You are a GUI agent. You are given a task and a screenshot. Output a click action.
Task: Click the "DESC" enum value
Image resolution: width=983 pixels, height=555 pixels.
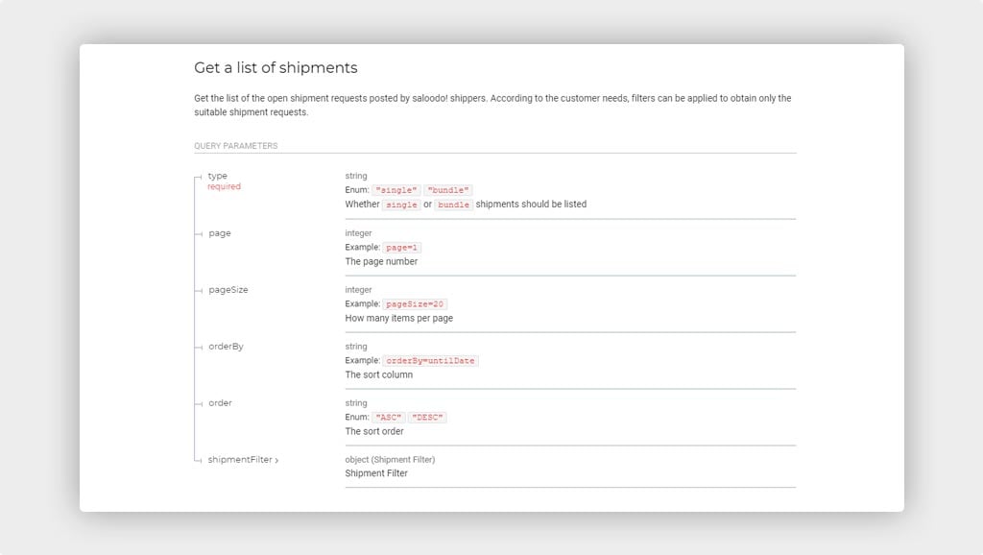(x=427, y=417)
